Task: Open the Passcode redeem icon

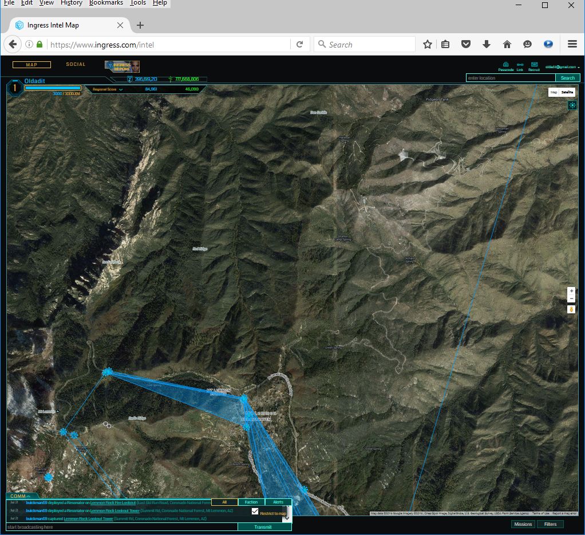Action: (x=505, y=65)
